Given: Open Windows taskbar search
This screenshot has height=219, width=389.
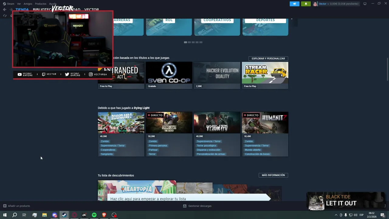Looking at the screenshot, I should click(15, 215).
